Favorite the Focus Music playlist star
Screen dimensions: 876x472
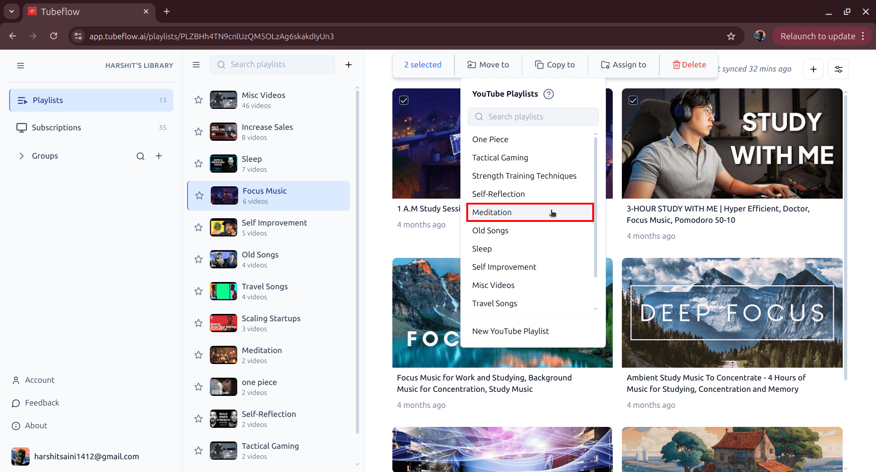coord(199,195)
